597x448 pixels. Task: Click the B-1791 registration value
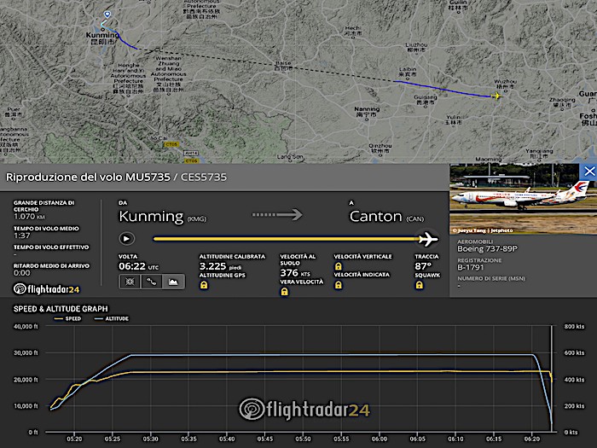click(471, 267)
